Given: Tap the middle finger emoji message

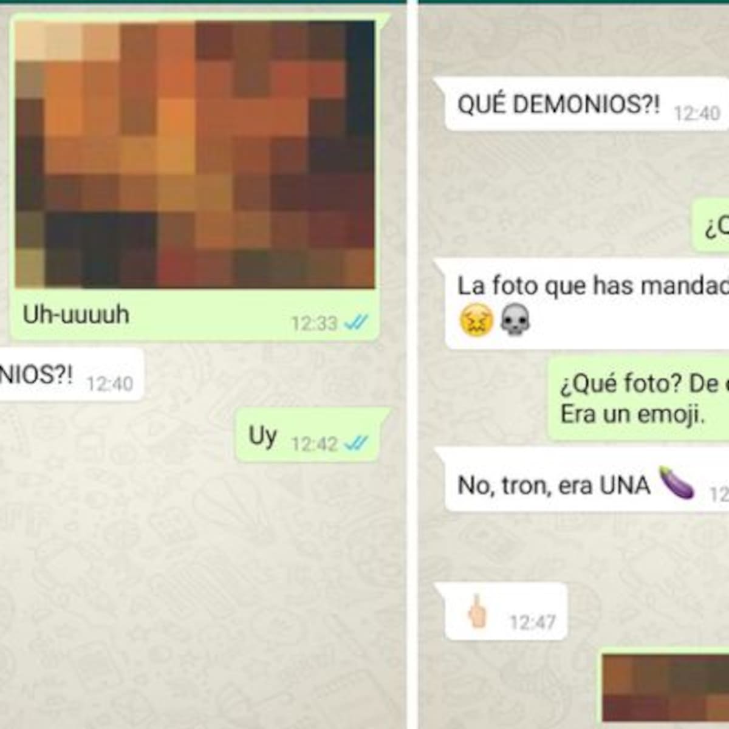Looking at the screenshot, I should (x=506, y=612).
